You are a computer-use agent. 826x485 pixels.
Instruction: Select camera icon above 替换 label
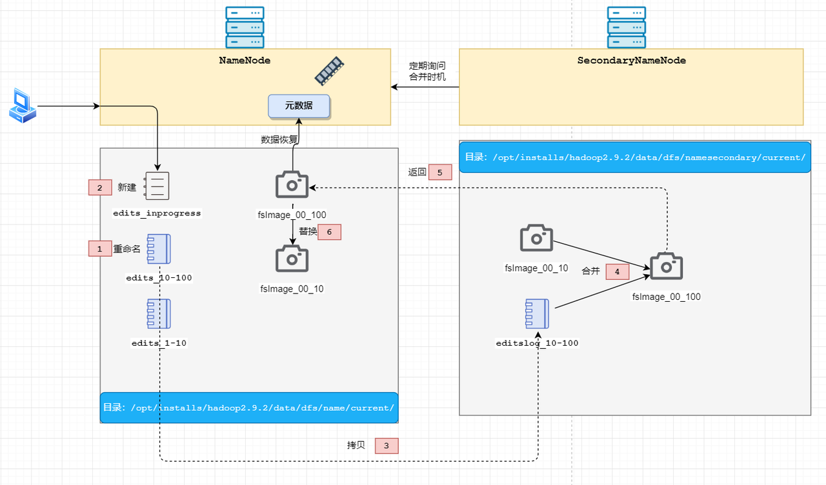point(292,184)
